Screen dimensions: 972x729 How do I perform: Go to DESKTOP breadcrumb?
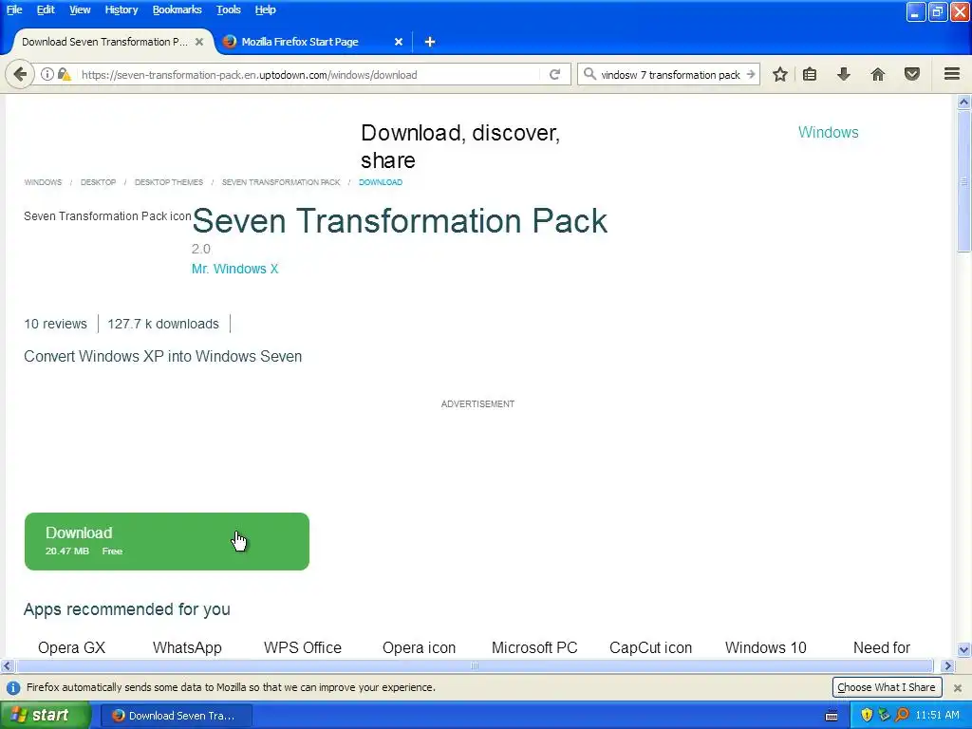(x=98, y=182)
